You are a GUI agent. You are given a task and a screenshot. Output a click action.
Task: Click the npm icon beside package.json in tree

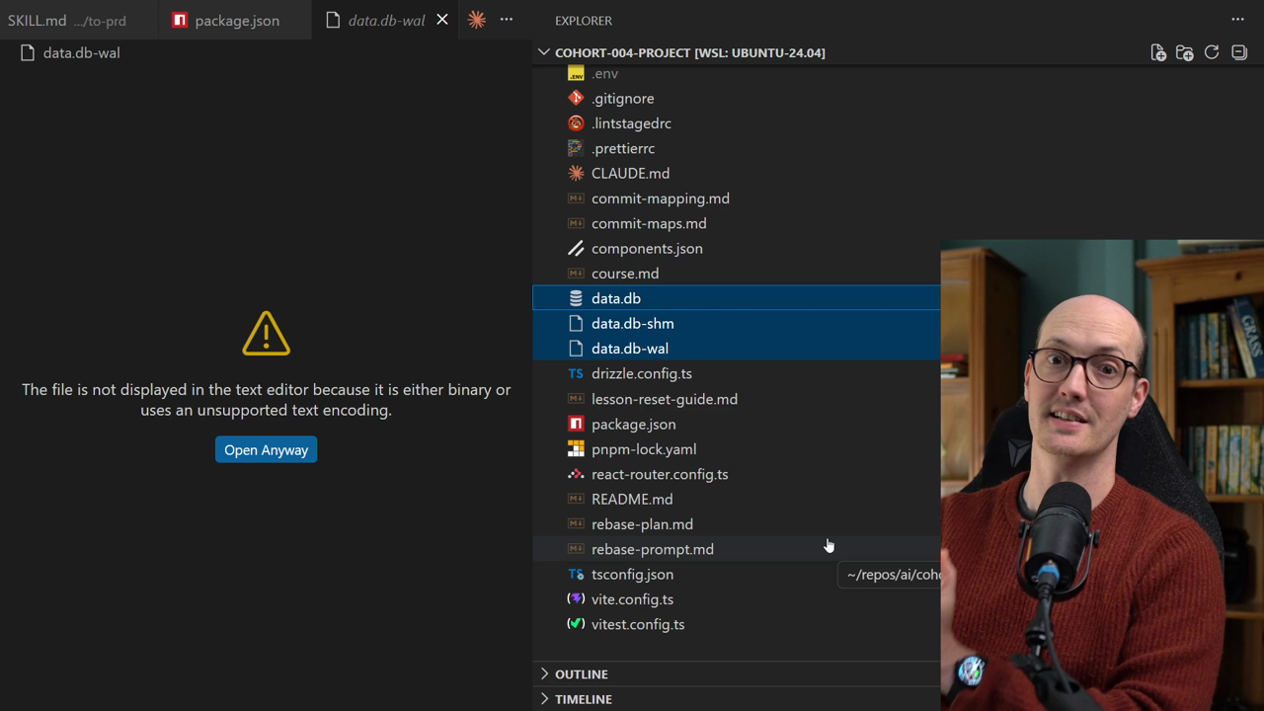[x=576, y=424]
